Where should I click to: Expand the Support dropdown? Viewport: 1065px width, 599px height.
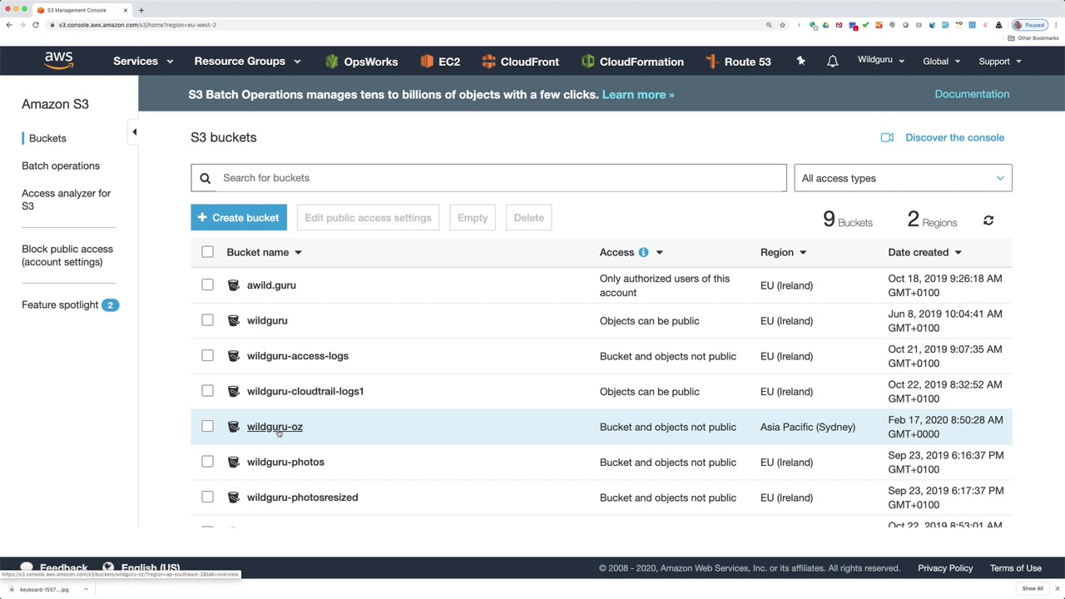coord(1000,61)
